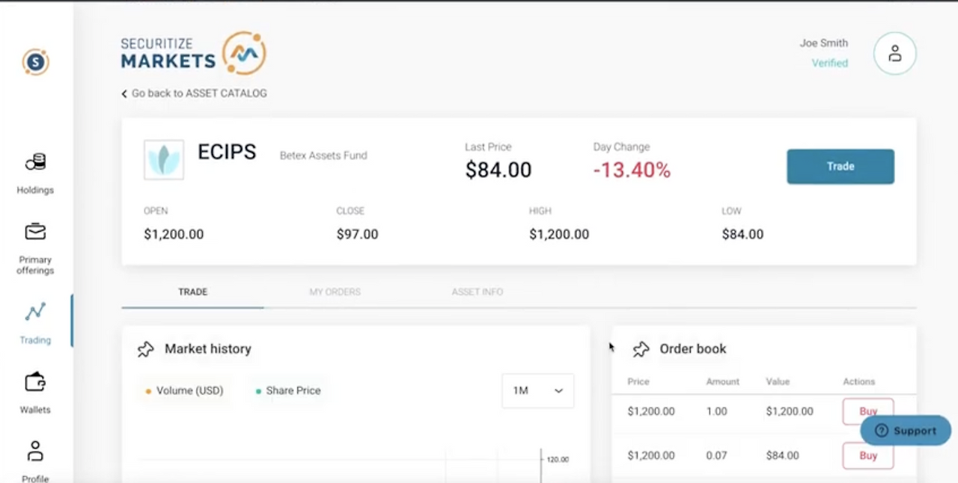Toggle the Share Price legend item
The image size is (958, 483).
pos(288,390)
